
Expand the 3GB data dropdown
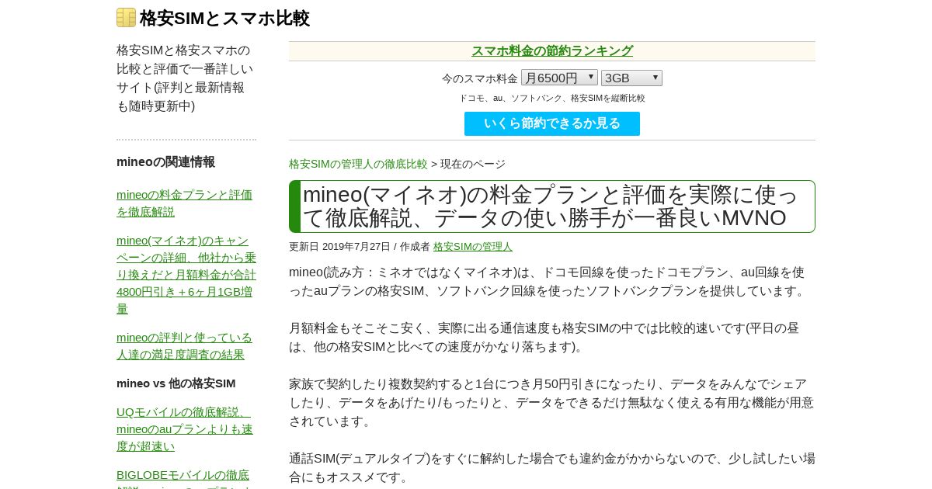click(631, 78)
